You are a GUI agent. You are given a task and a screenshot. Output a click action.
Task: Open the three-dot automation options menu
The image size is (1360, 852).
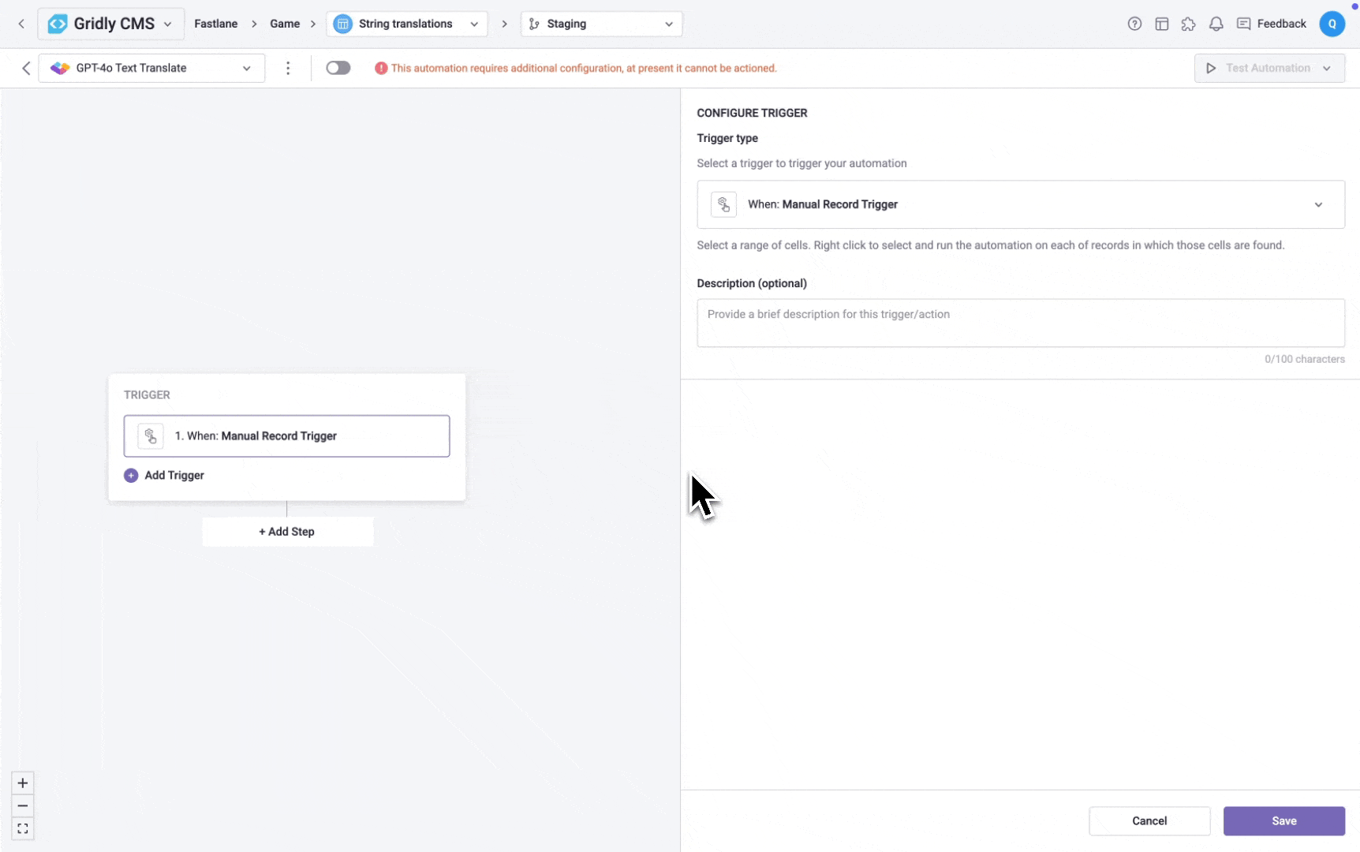pos(288,68)
